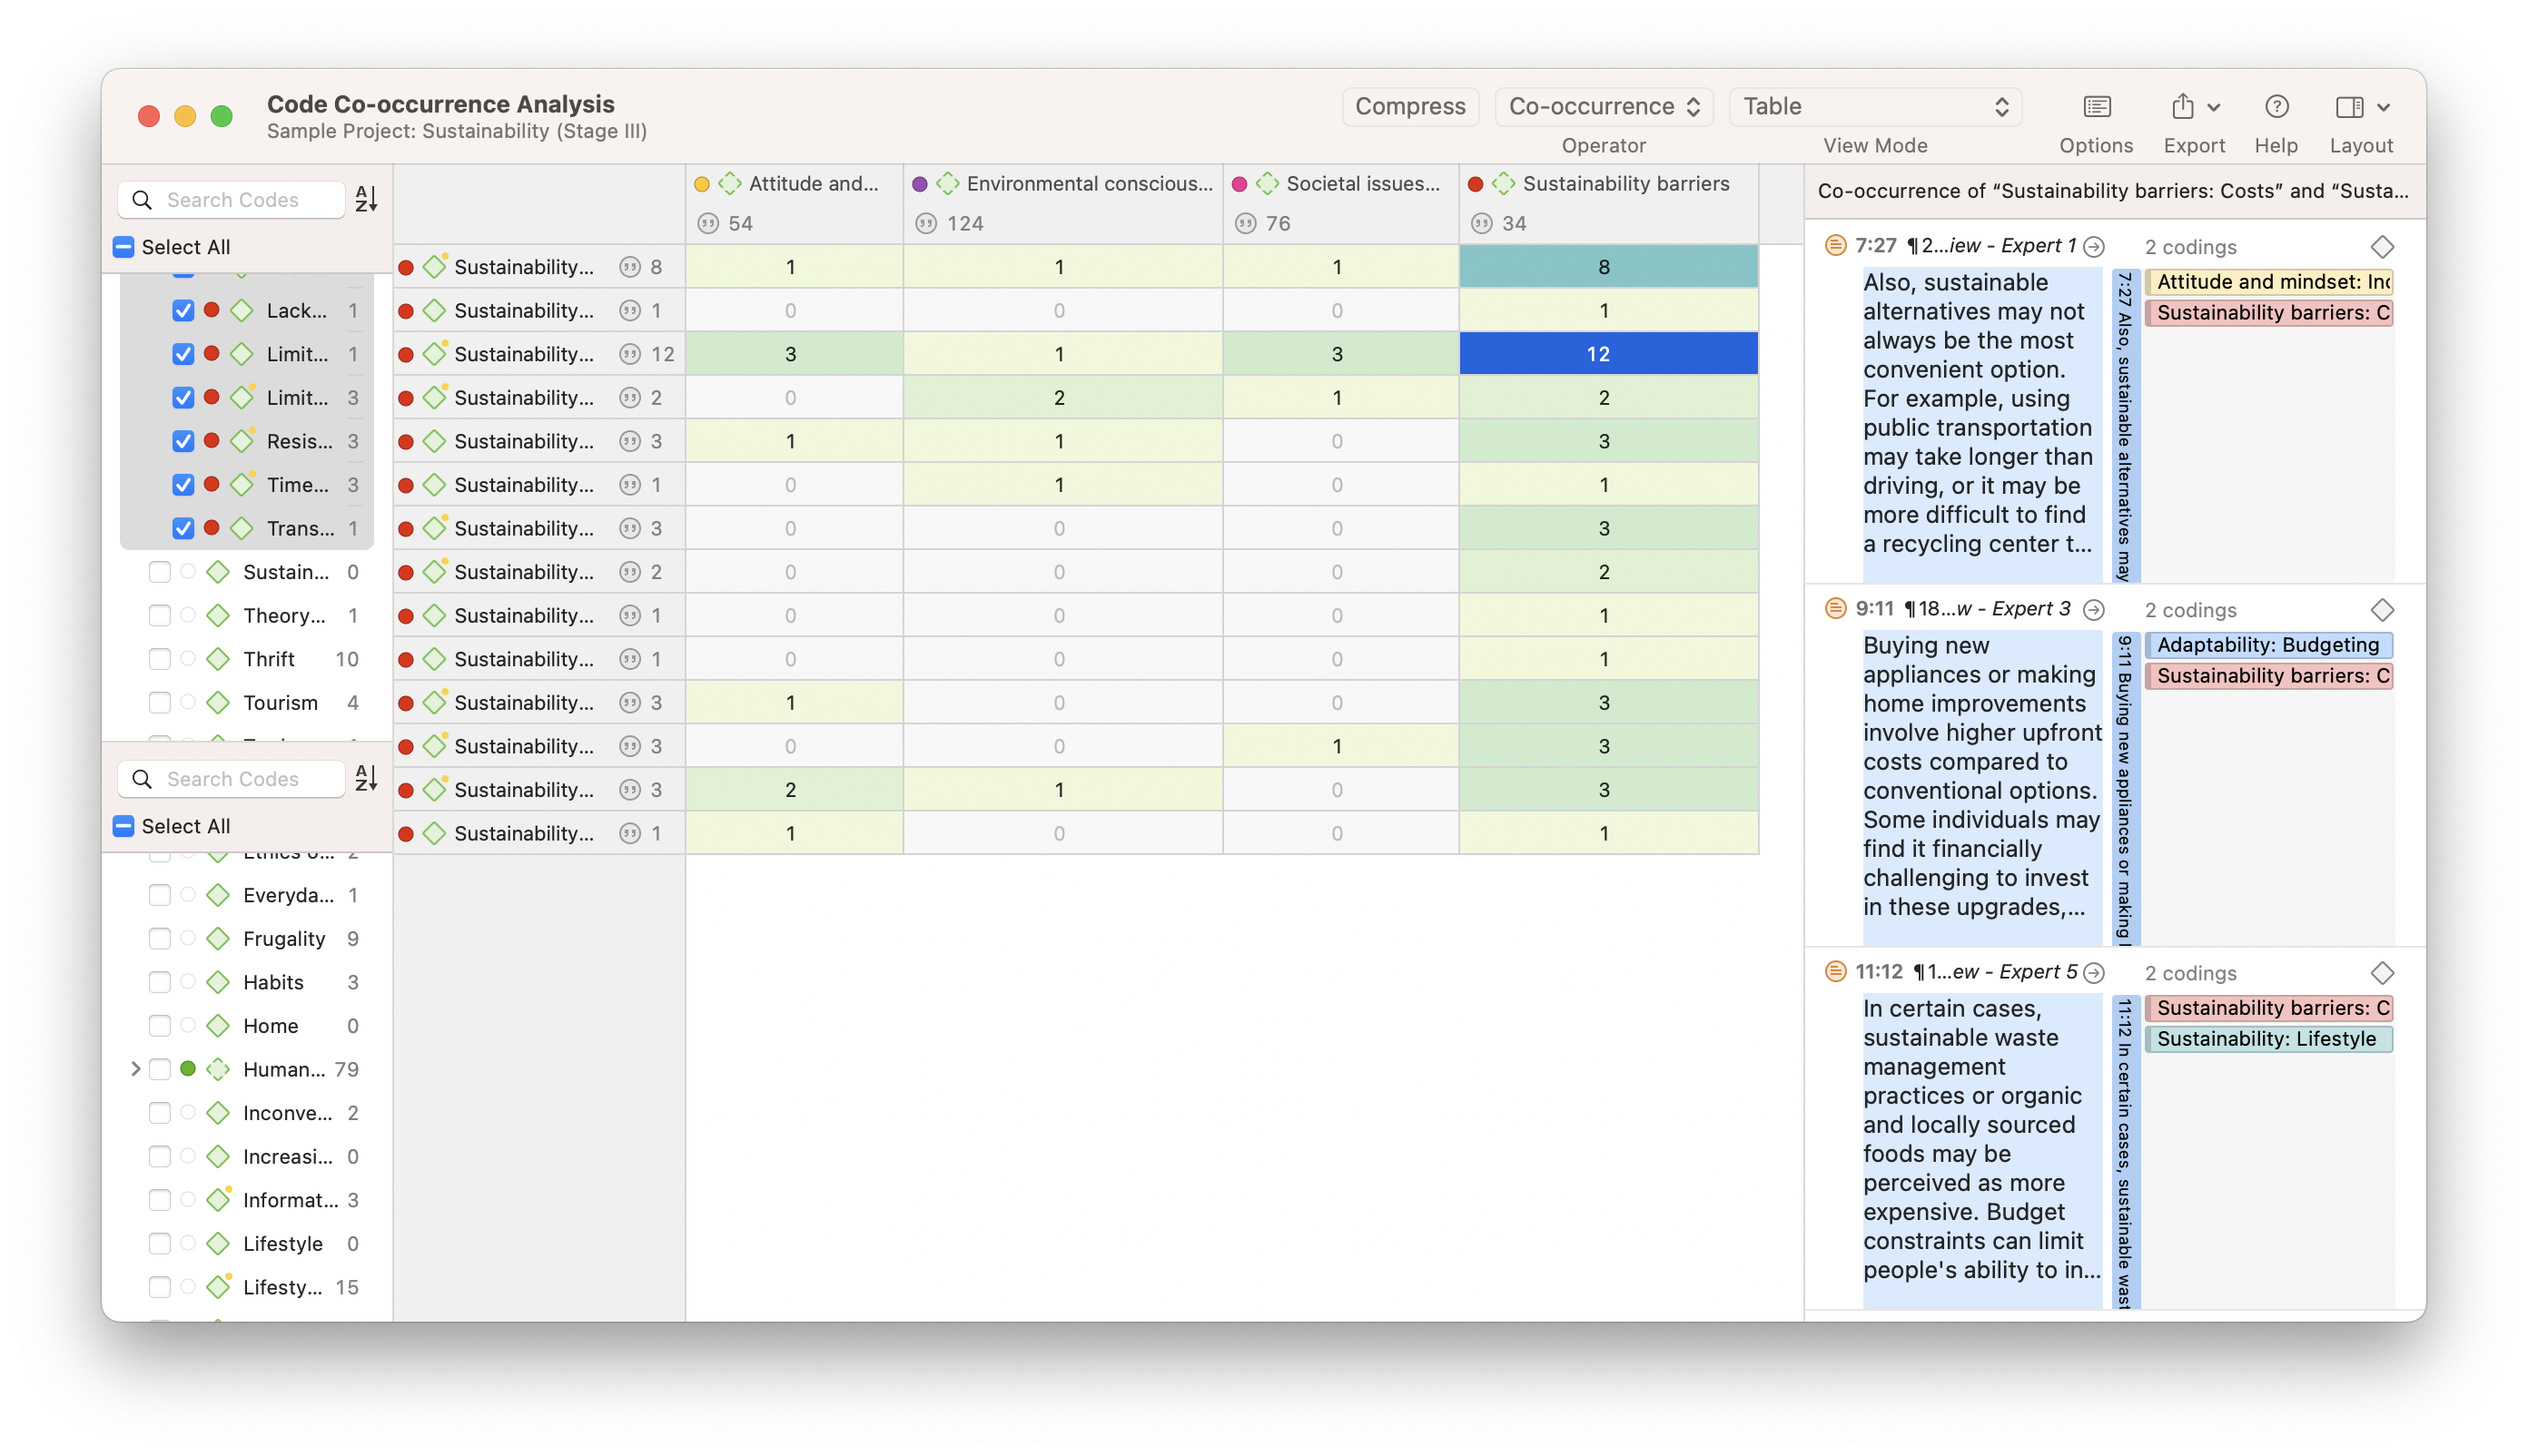Click the Layout panel icon
Screen dimensions: 2528x1456
click(2349, 107)
